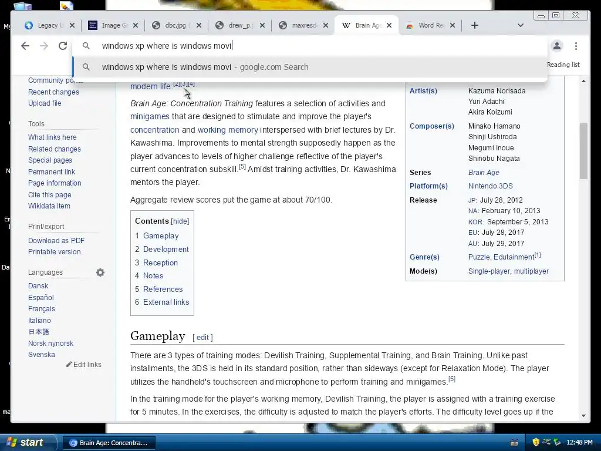Close the Word Re tab

click(453, 25)
